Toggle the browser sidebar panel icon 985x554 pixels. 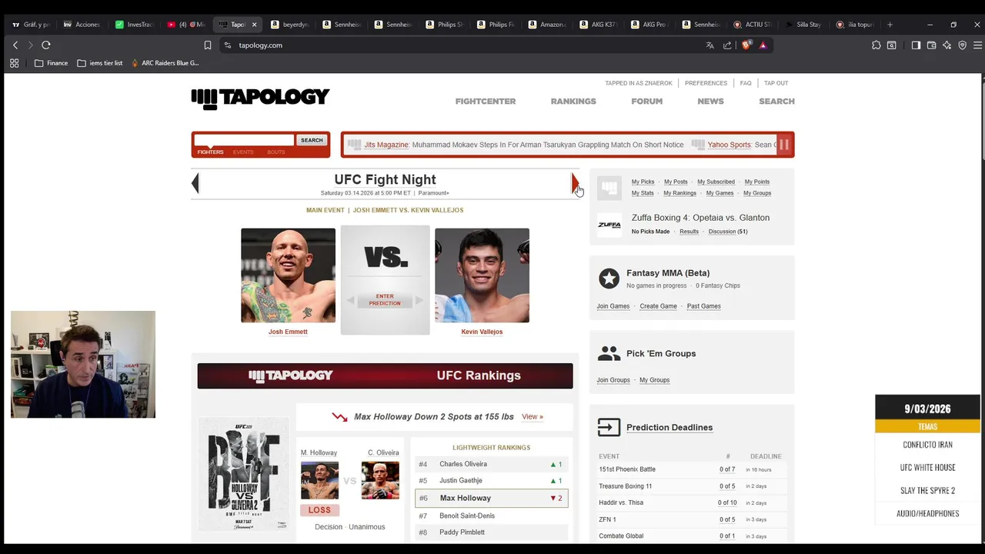point(916,45)
